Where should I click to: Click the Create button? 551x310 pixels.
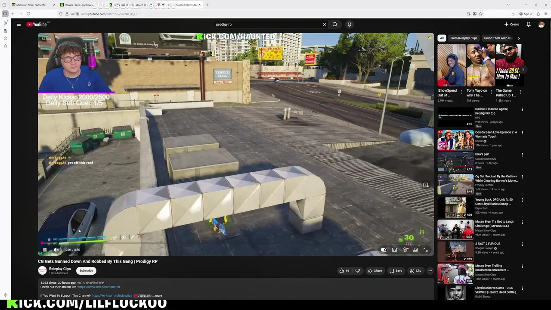[x=512, y=25]
